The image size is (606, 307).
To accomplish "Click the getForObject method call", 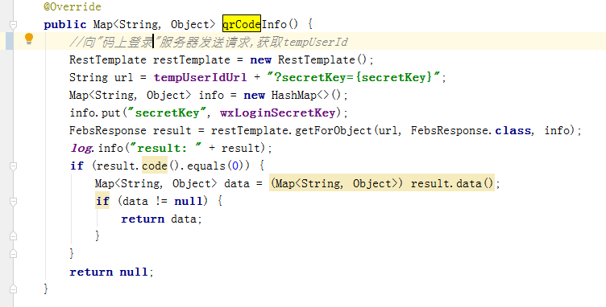I will tap(334, 130).
